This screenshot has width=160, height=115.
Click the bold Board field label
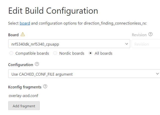[x=13, y=35]
